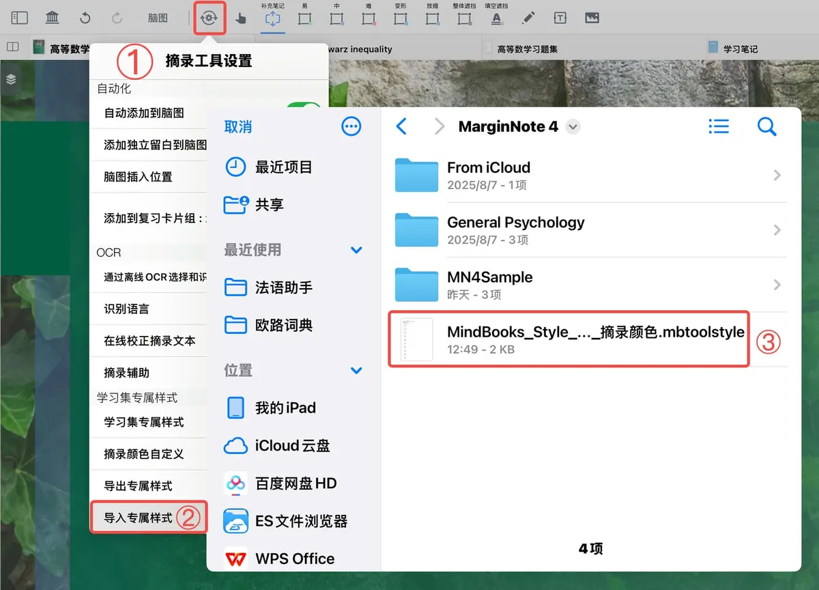Choose 导入专属样式 option
The height and width of the screenshot is (590, 819).
pos(149,518)
